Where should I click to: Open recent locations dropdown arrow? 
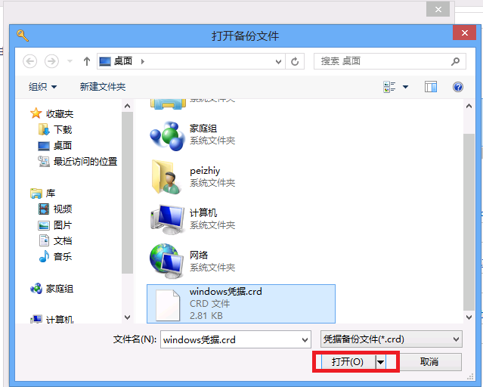[70, 61]
